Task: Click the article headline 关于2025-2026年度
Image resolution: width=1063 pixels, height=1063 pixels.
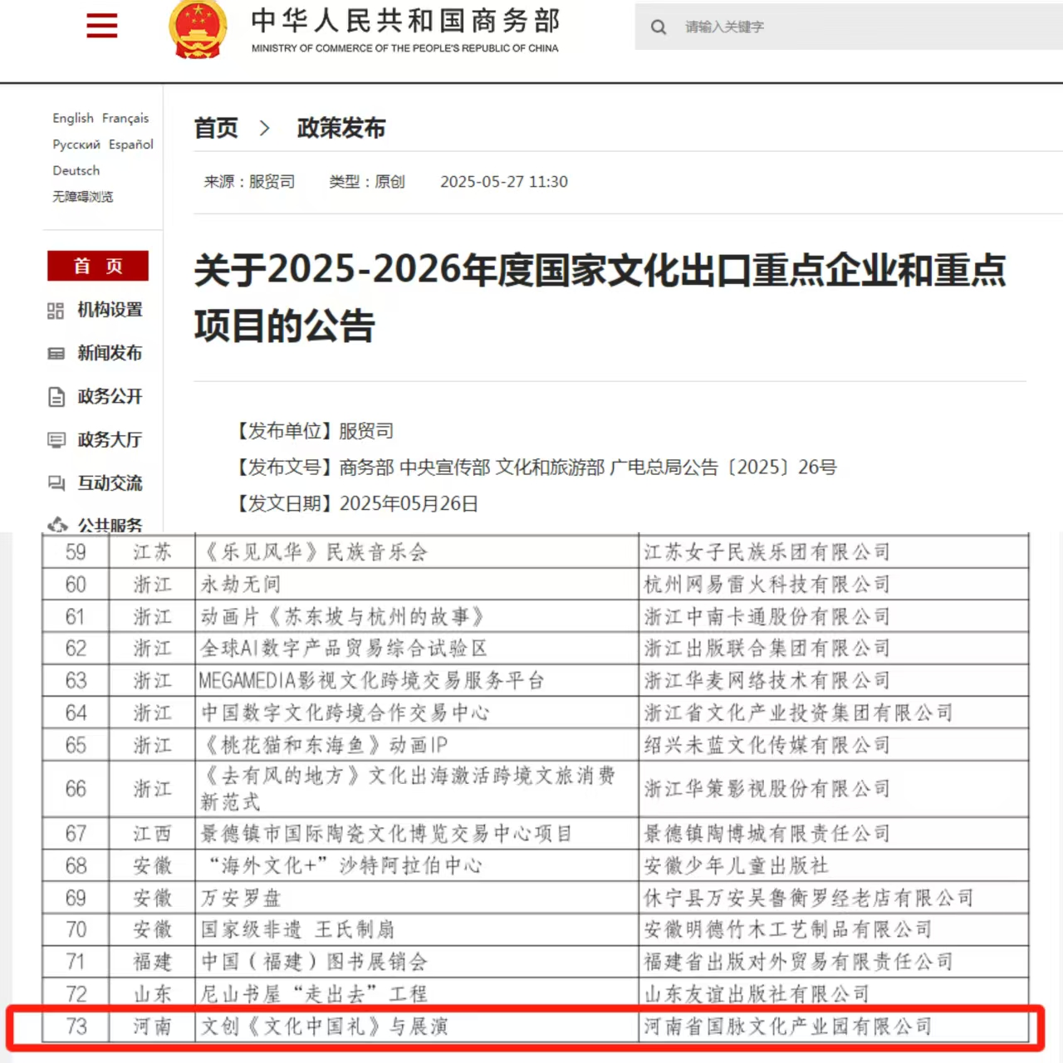Action: tap(600, 297)
